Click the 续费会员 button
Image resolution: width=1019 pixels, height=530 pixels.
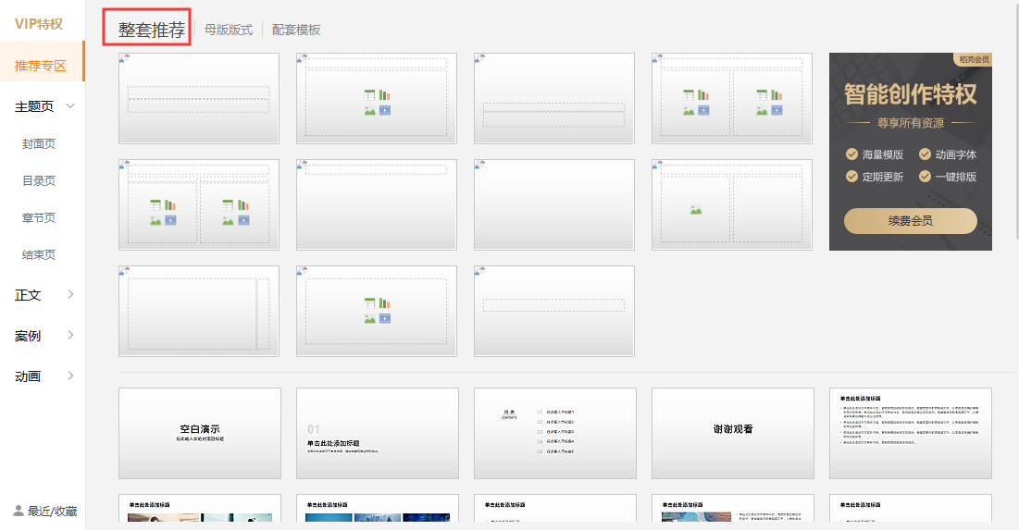pos(911,221)
